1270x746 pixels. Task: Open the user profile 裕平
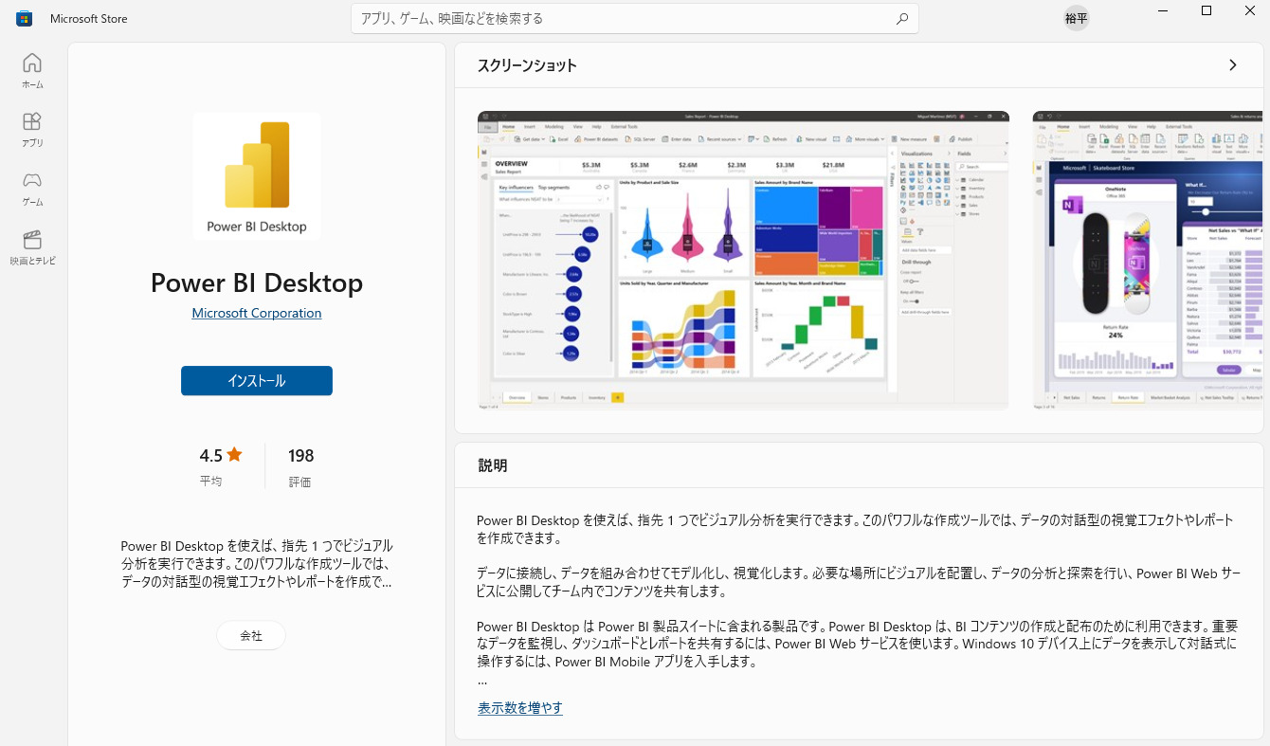point(1076,18)
